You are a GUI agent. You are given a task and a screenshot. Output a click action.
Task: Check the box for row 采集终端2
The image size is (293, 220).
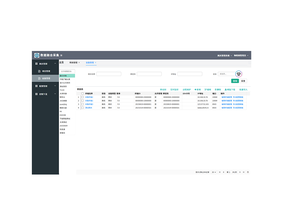point(82,97)
